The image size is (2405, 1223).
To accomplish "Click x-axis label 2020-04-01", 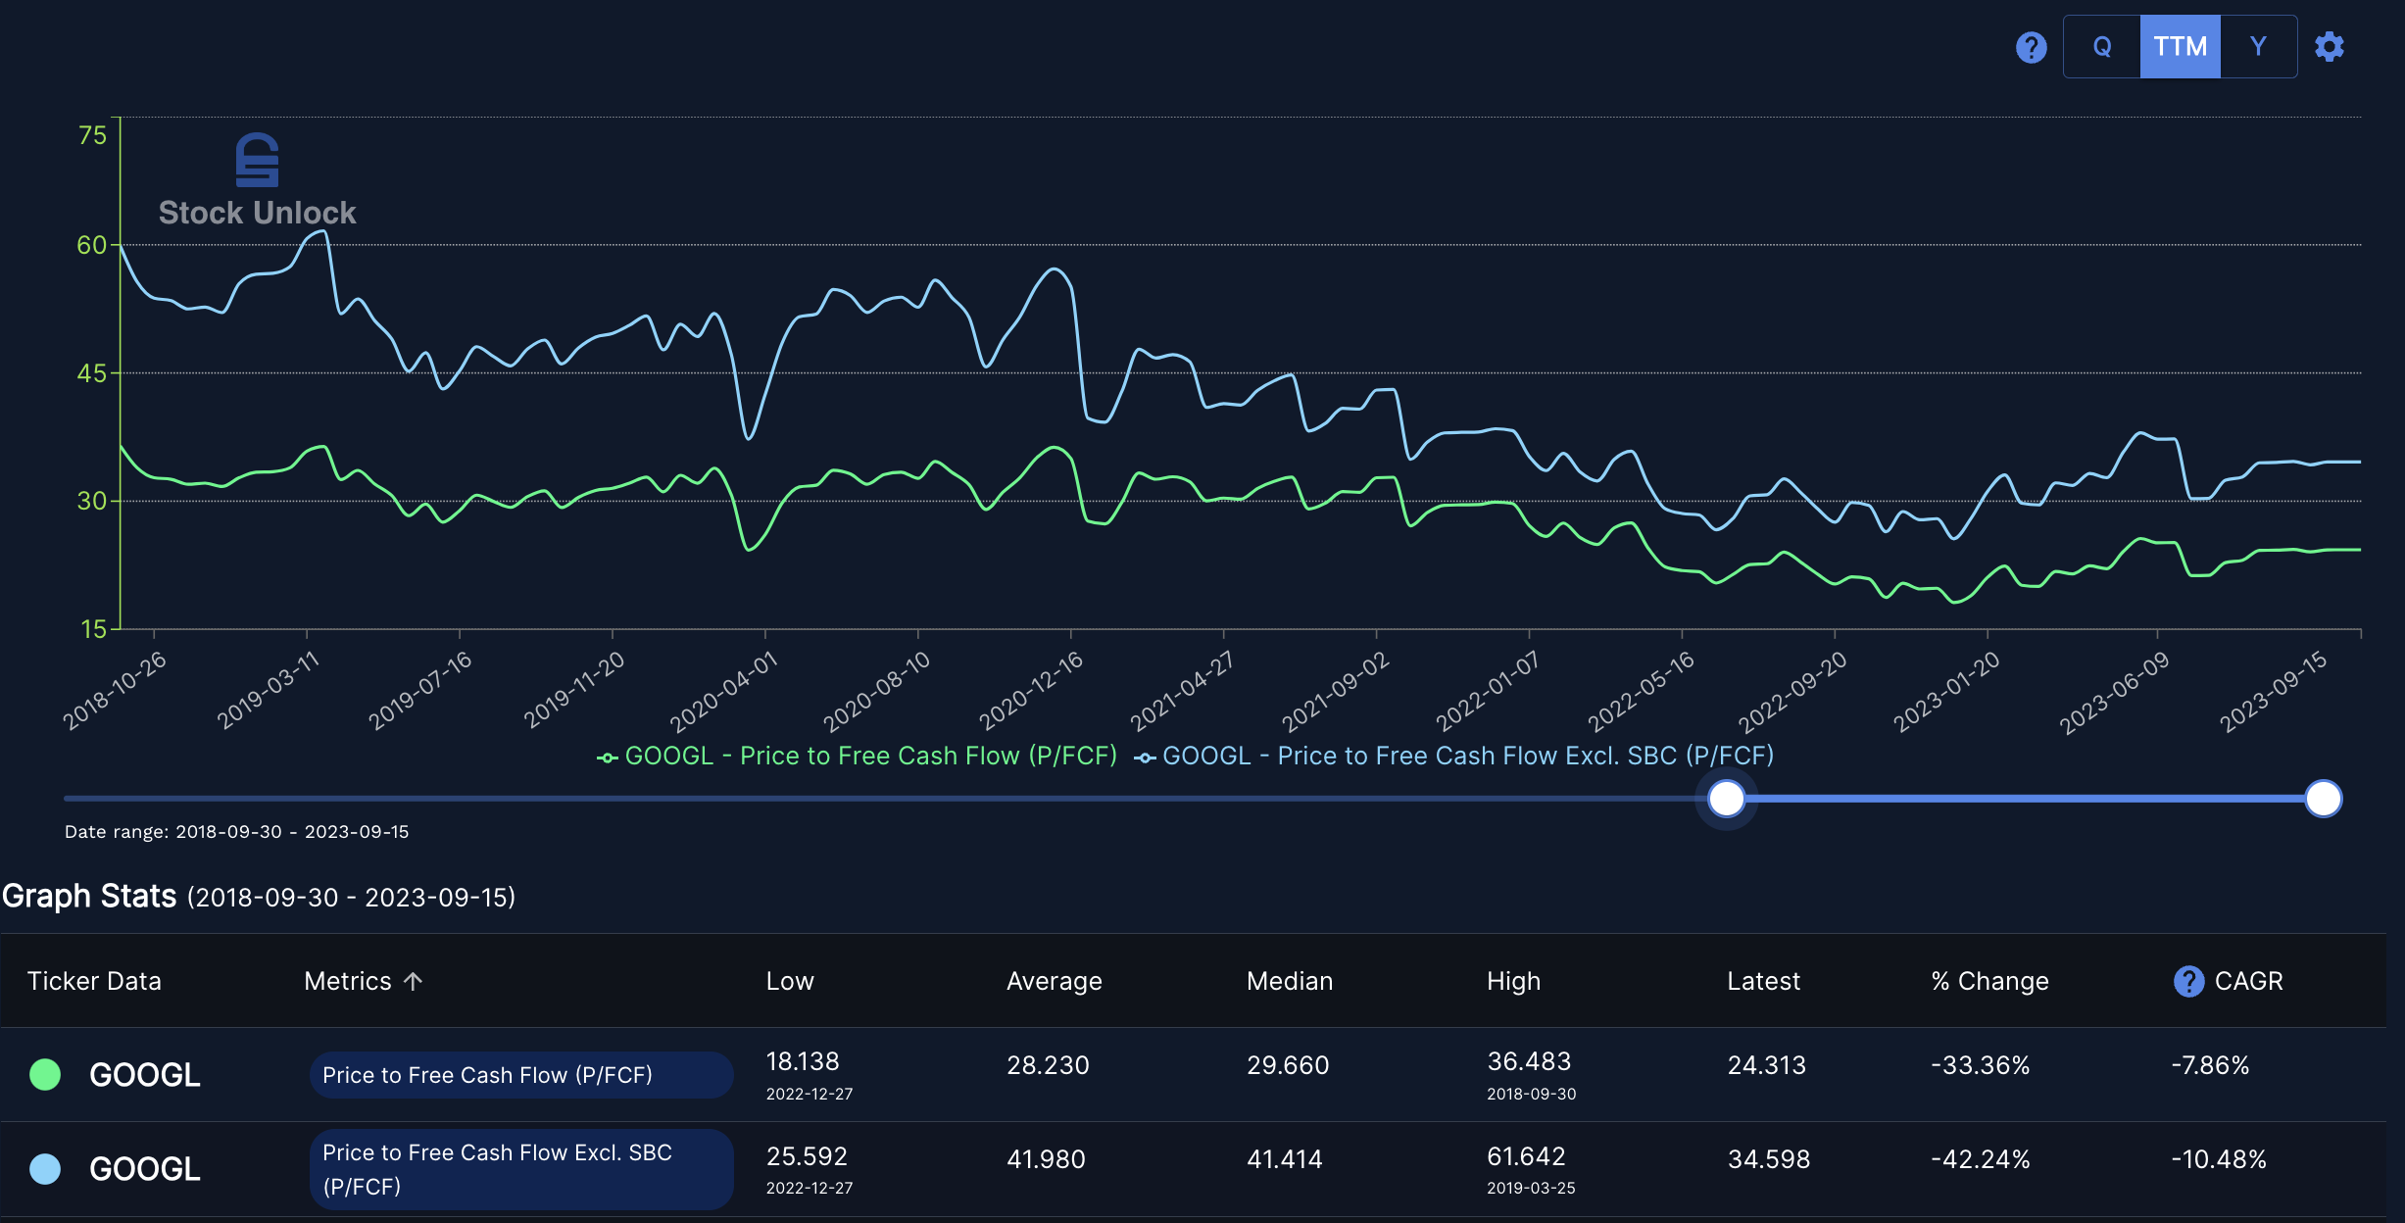I will (x=723, y=691).
